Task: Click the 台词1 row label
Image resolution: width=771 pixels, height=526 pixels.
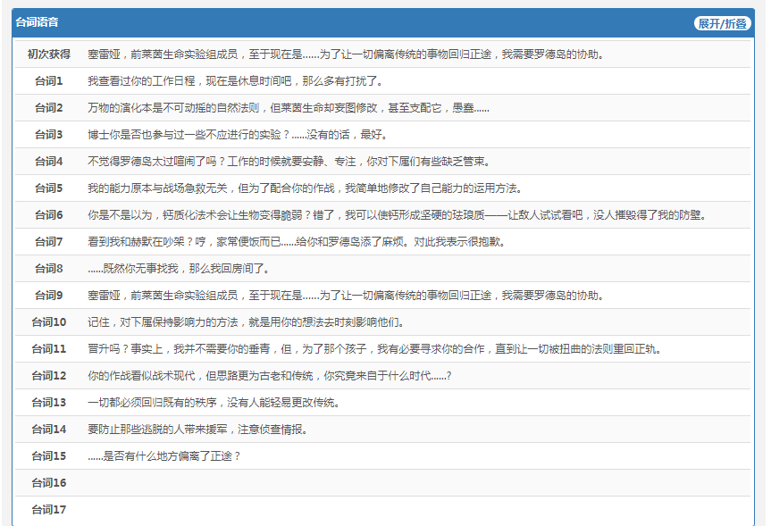Action: tap(48, 81)
